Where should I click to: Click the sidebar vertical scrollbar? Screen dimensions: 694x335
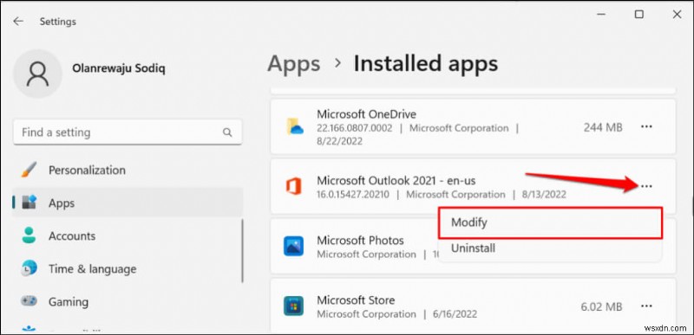[x=243, y=250]
